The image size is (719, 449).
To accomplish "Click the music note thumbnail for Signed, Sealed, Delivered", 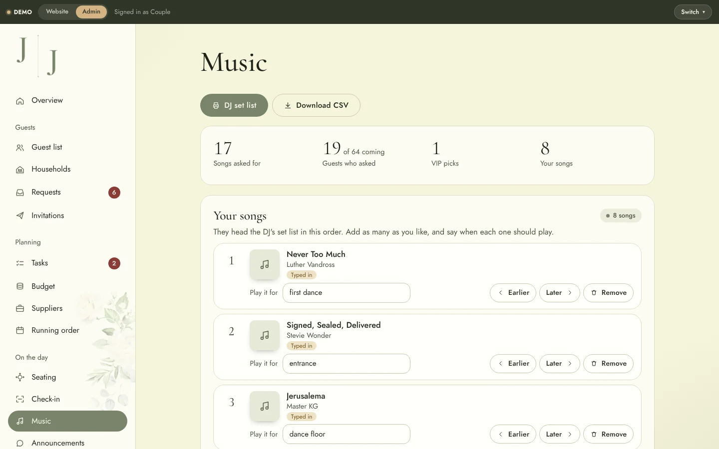I will [265, 335].
